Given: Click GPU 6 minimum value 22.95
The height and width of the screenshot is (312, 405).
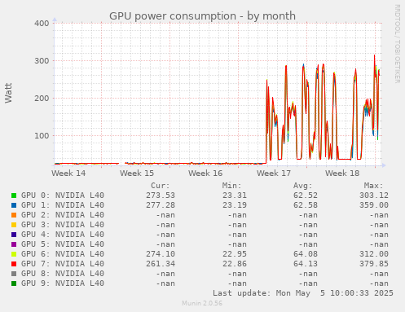Looking at the screenshot, I should (235, 254).
